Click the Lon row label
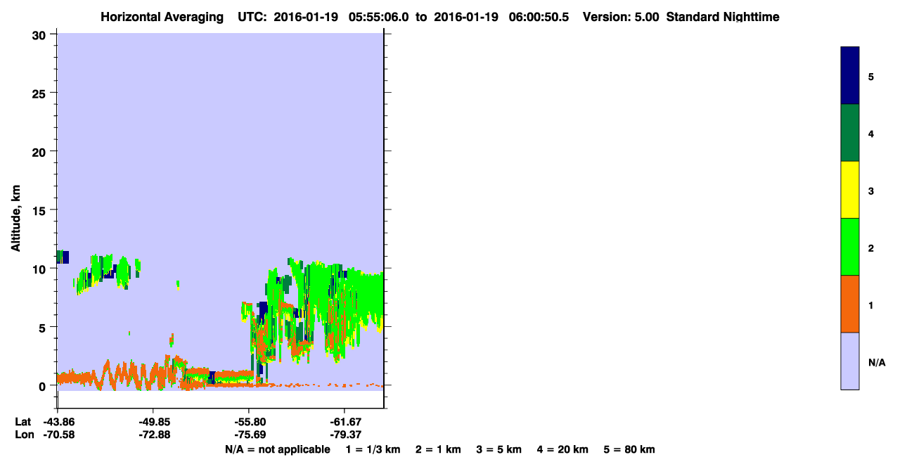The image size is (914, 469). click(23, 435)
